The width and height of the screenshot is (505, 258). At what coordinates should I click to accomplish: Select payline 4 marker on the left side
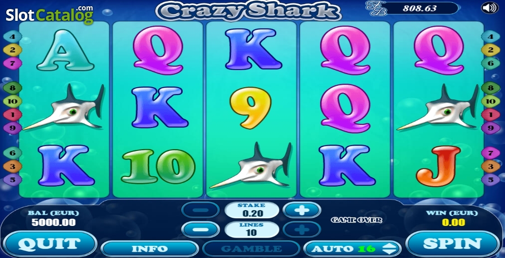(x=12, y=37)
